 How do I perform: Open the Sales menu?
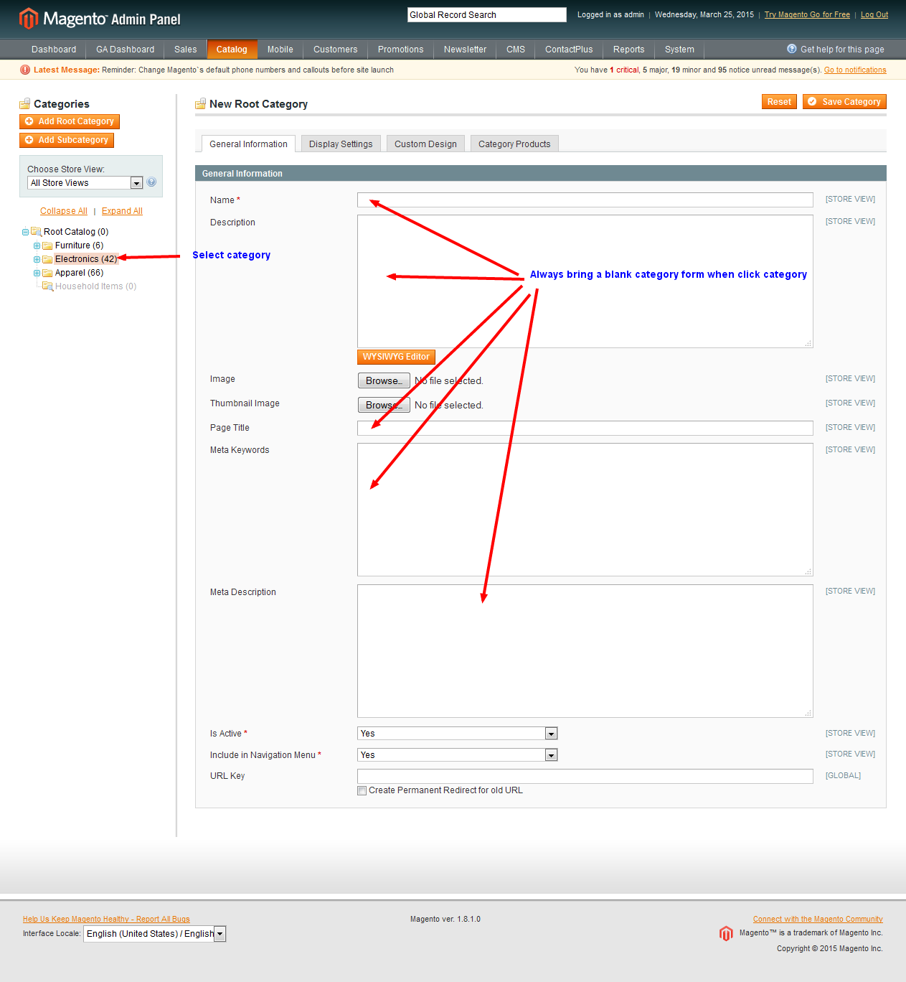click(x=185, y=50)
